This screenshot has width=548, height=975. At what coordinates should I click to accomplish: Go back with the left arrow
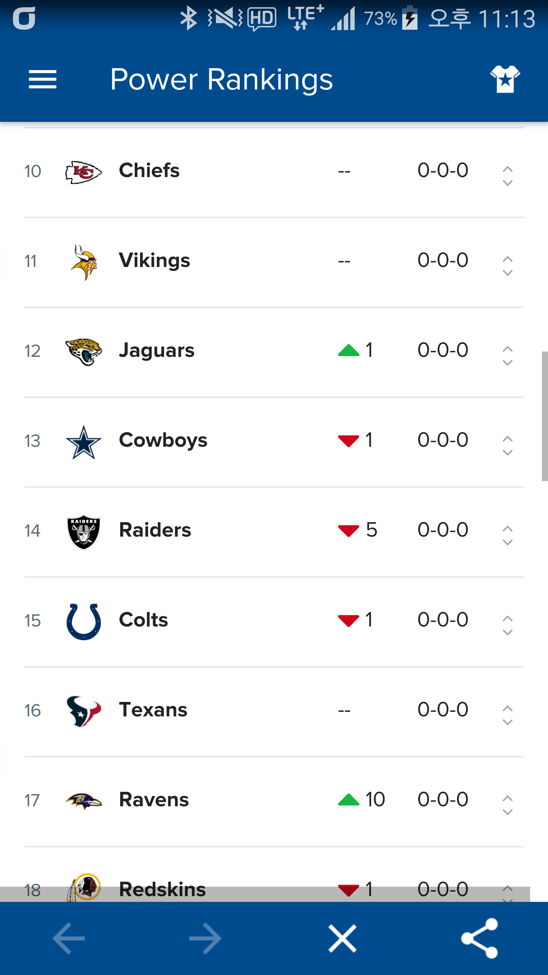(68, 938)
